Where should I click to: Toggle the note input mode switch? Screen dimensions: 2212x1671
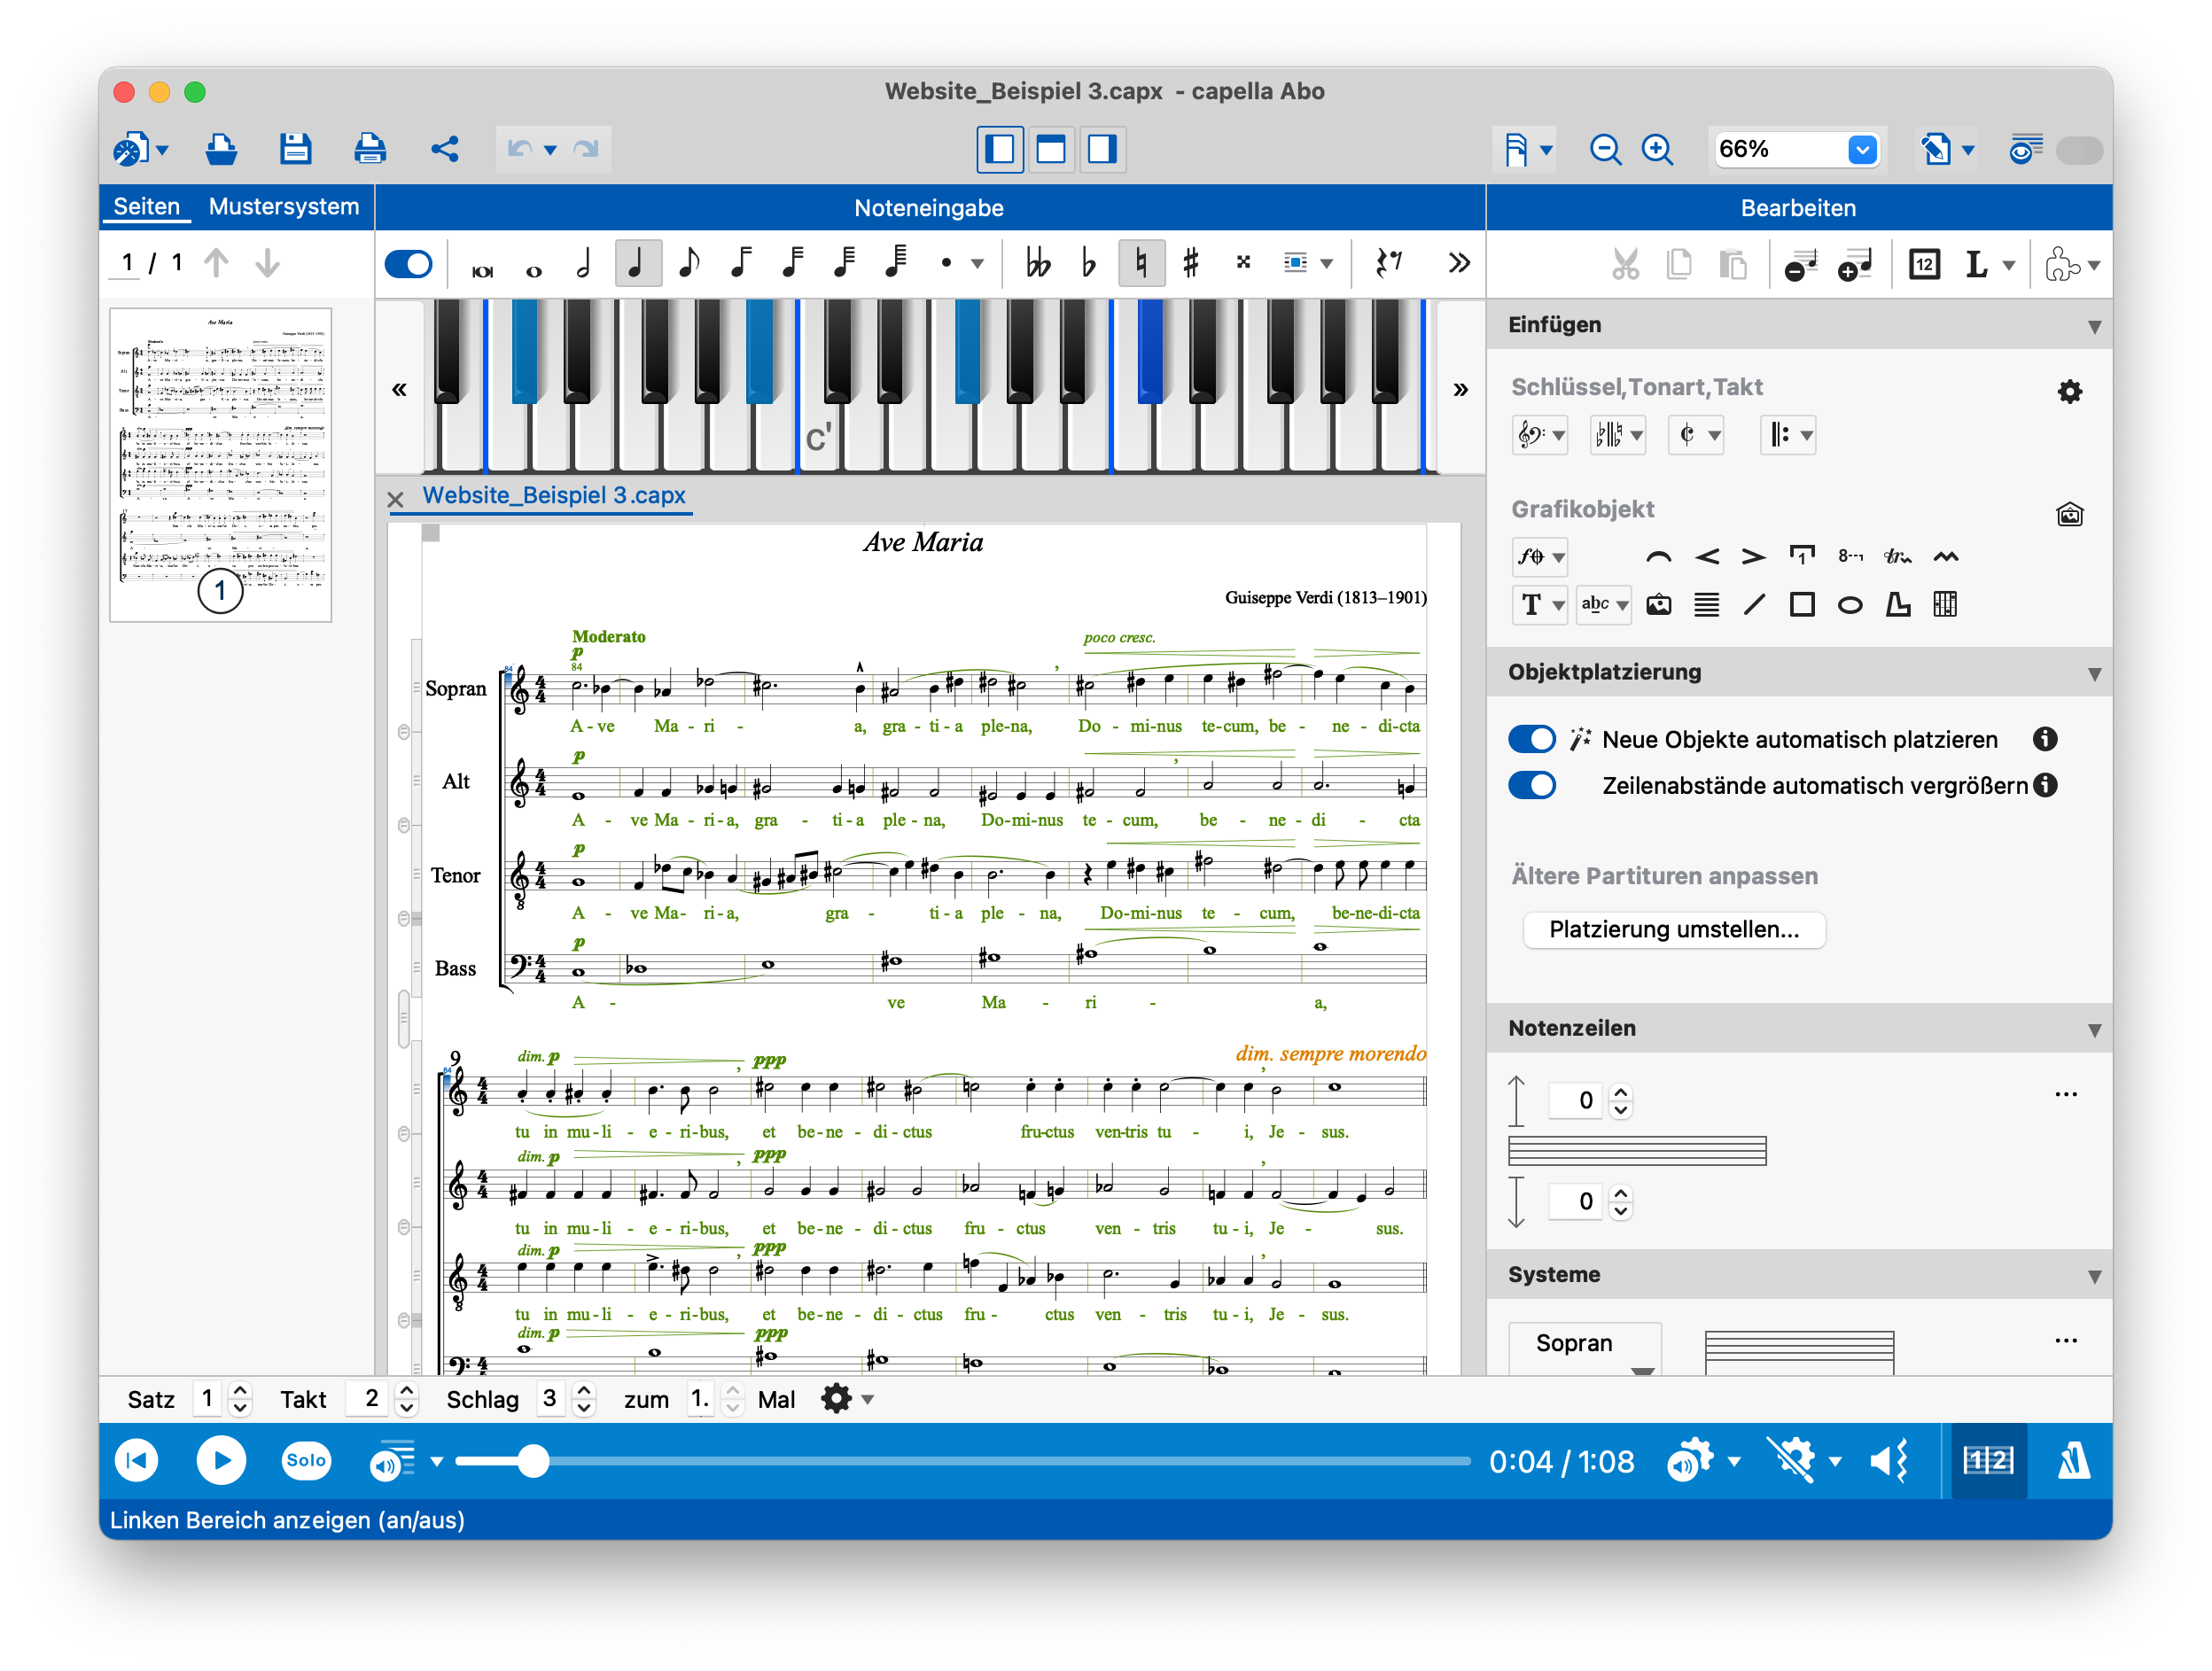pyautogui.click(x=408, y=264)
